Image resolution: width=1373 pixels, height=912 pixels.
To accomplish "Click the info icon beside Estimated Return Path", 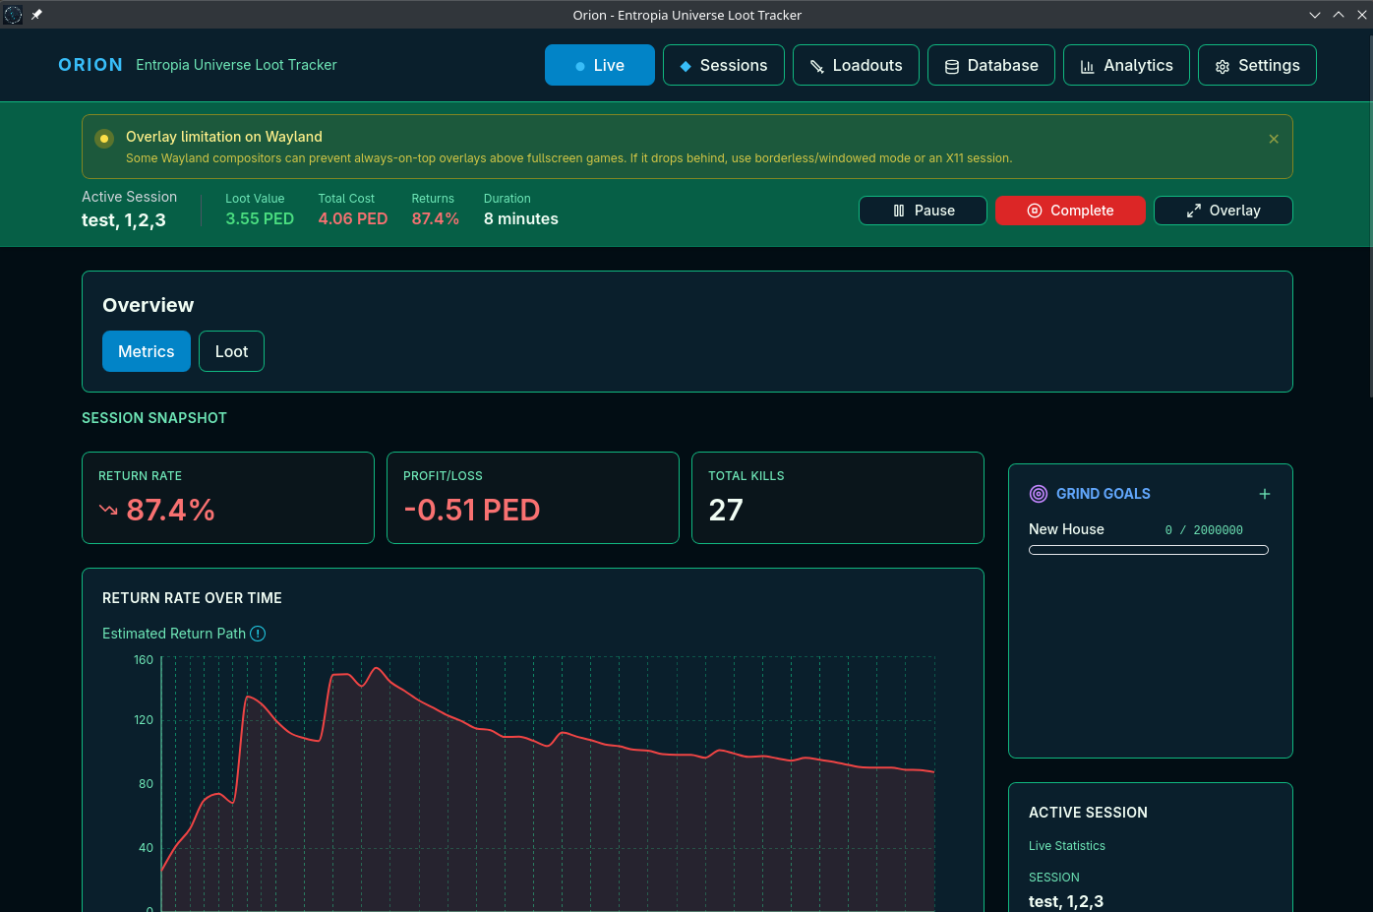I will tap(258, 634).
